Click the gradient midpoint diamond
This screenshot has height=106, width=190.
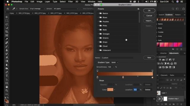pos(138,76)
